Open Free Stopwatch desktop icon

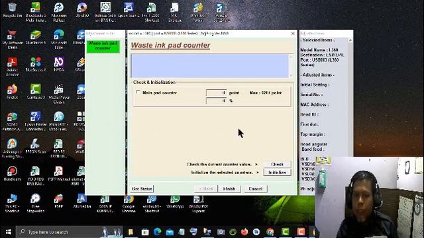[x=35, y=203]
